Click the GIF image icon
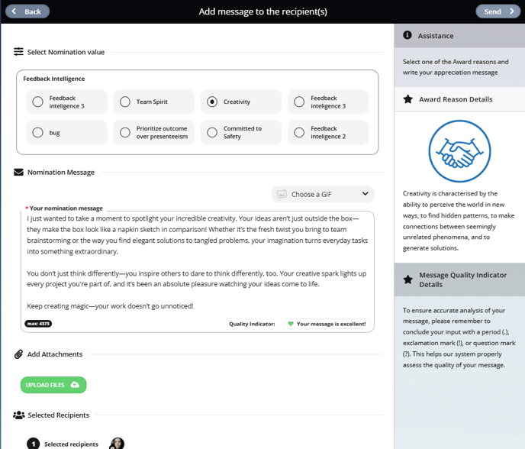525x449 pixels. coord(282,194)
